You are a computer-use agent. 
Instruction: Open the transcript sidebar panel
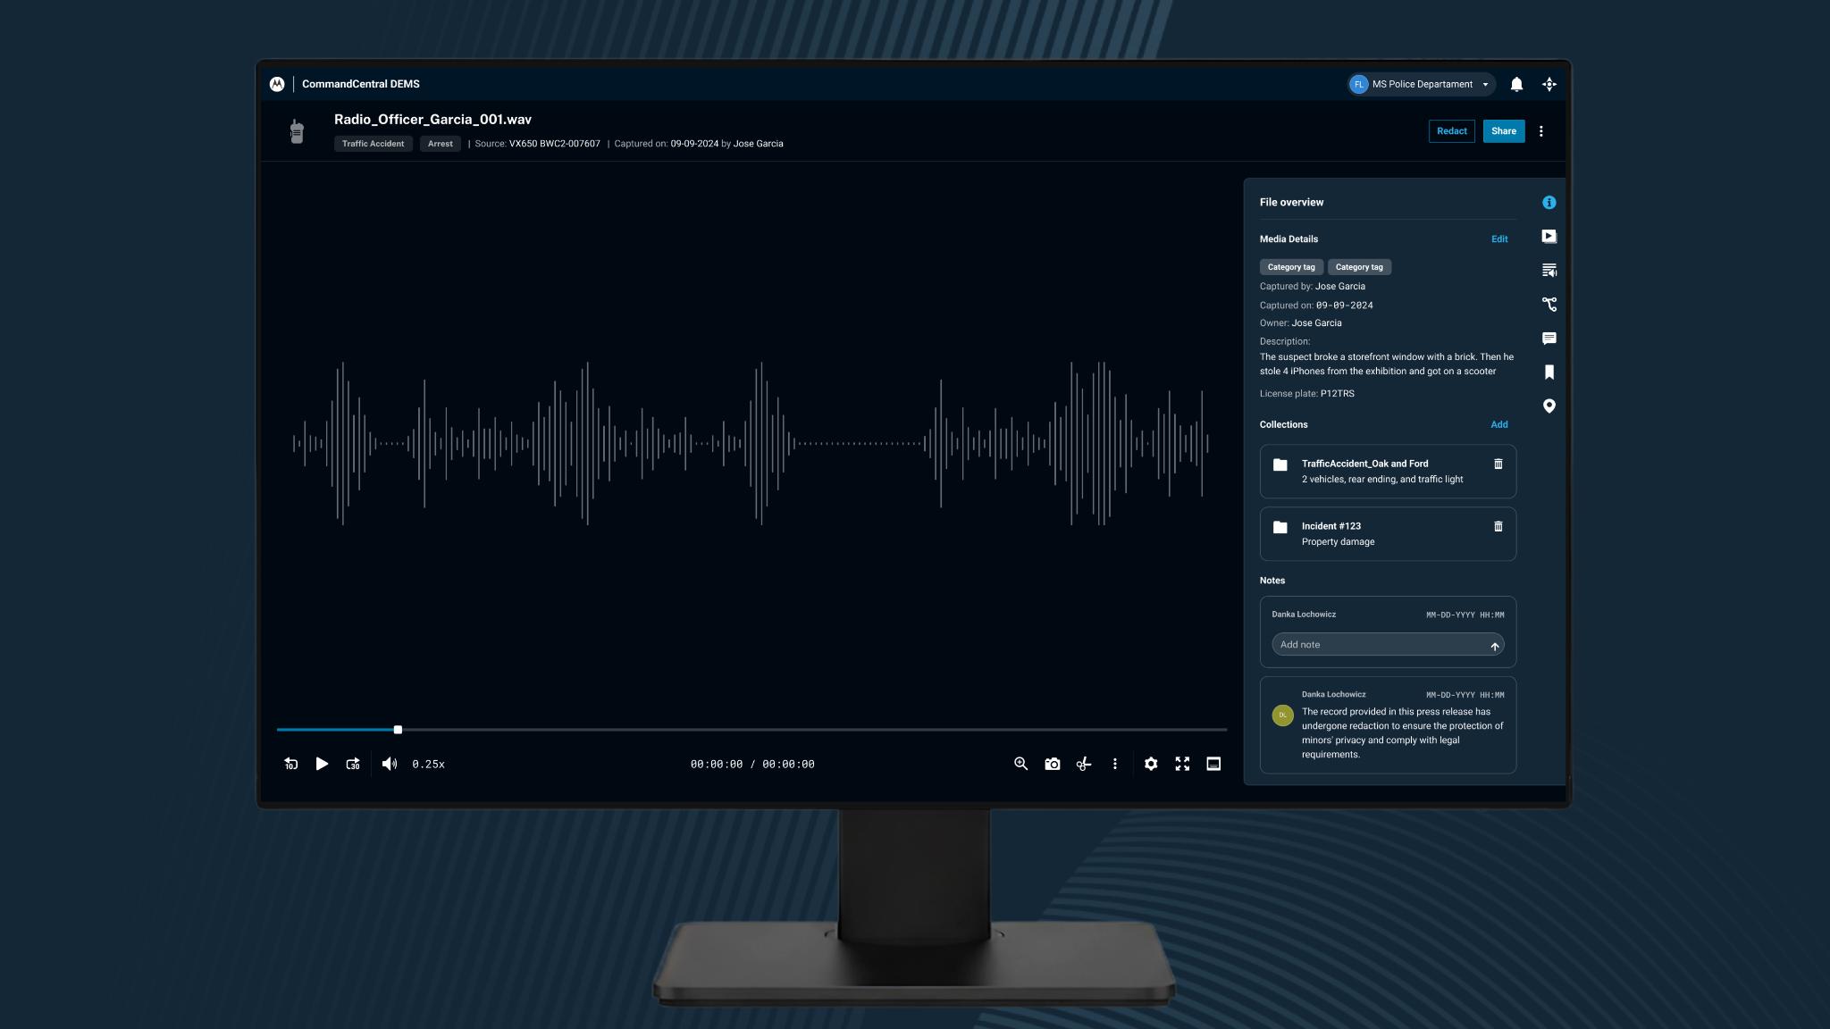coord(1549,271)
